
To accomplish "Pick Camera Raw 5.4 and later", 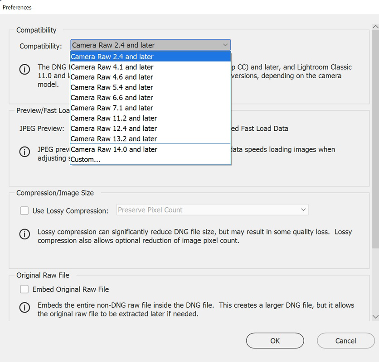I will [x=151, y=87].
